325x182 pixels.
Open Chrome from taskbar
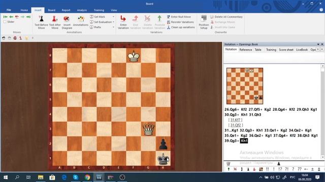click(x=87, y=177)
